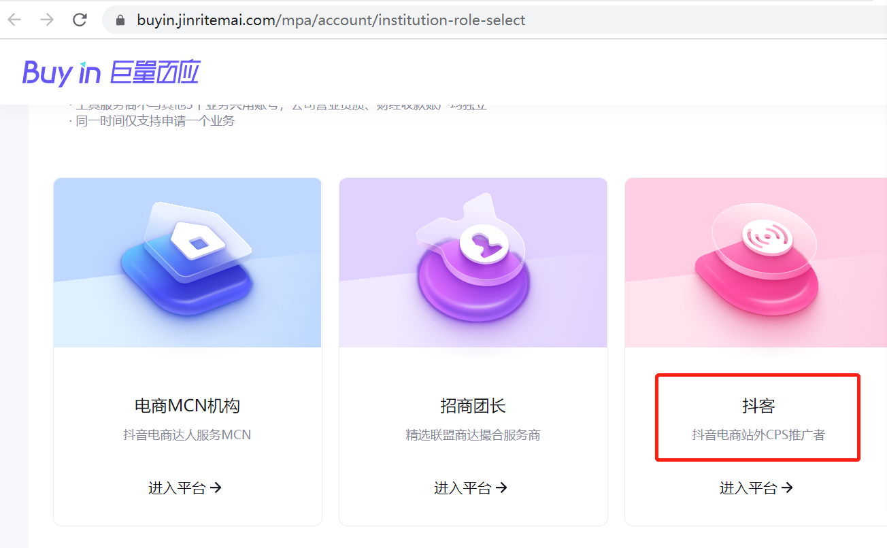This screenshot has width=887, height=548.
Task: Click the pink 抖客 broadcast illustration
Action: click(756, 263)
